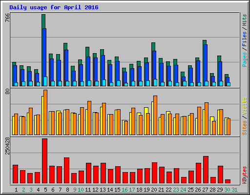Image resolution: width=250 pixels, height=195 pixels.
Task: Click day 2 on the x-axis
Action: 23,190
